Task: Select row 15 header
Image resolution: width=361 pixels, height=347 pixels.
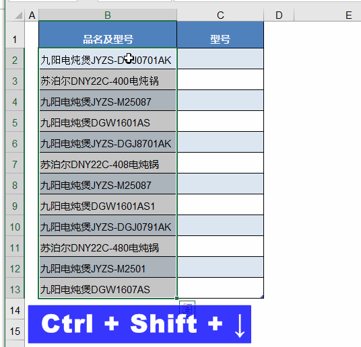Action: (x=15, y=330)
